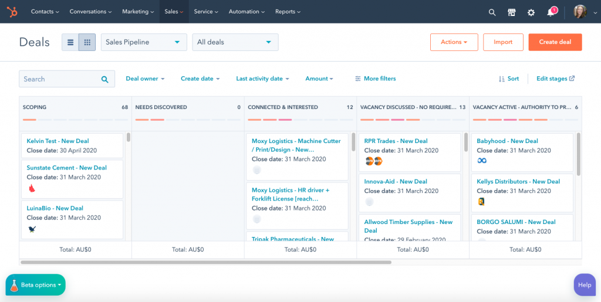Open the Edit stages link
Image resolution: width=601 pixels, height=302 pixels.
coord(555,79)
